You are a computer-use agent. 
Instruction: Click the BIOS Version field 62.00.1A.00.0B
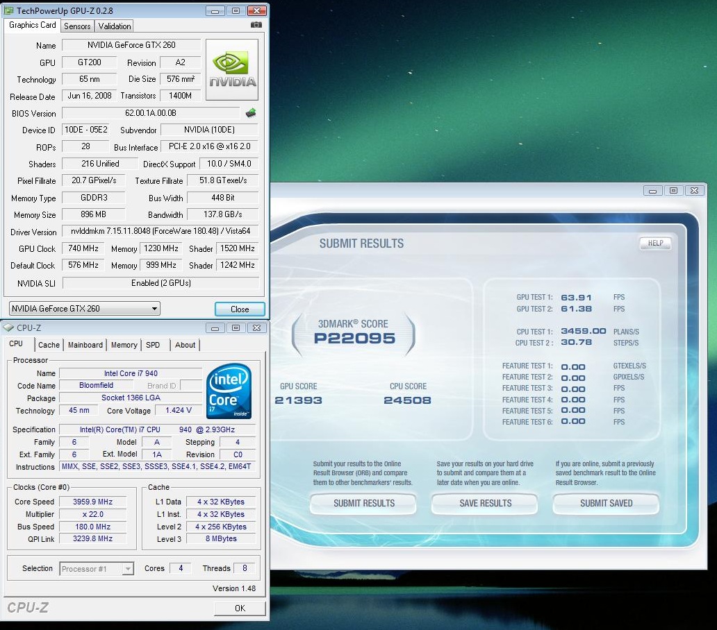coord(151,113)
